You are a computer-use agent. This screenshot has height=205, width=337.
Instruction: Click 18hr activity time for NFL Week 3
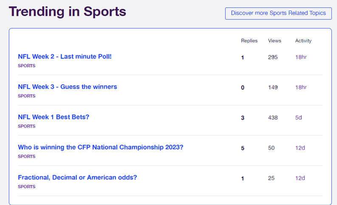point(300,87)
